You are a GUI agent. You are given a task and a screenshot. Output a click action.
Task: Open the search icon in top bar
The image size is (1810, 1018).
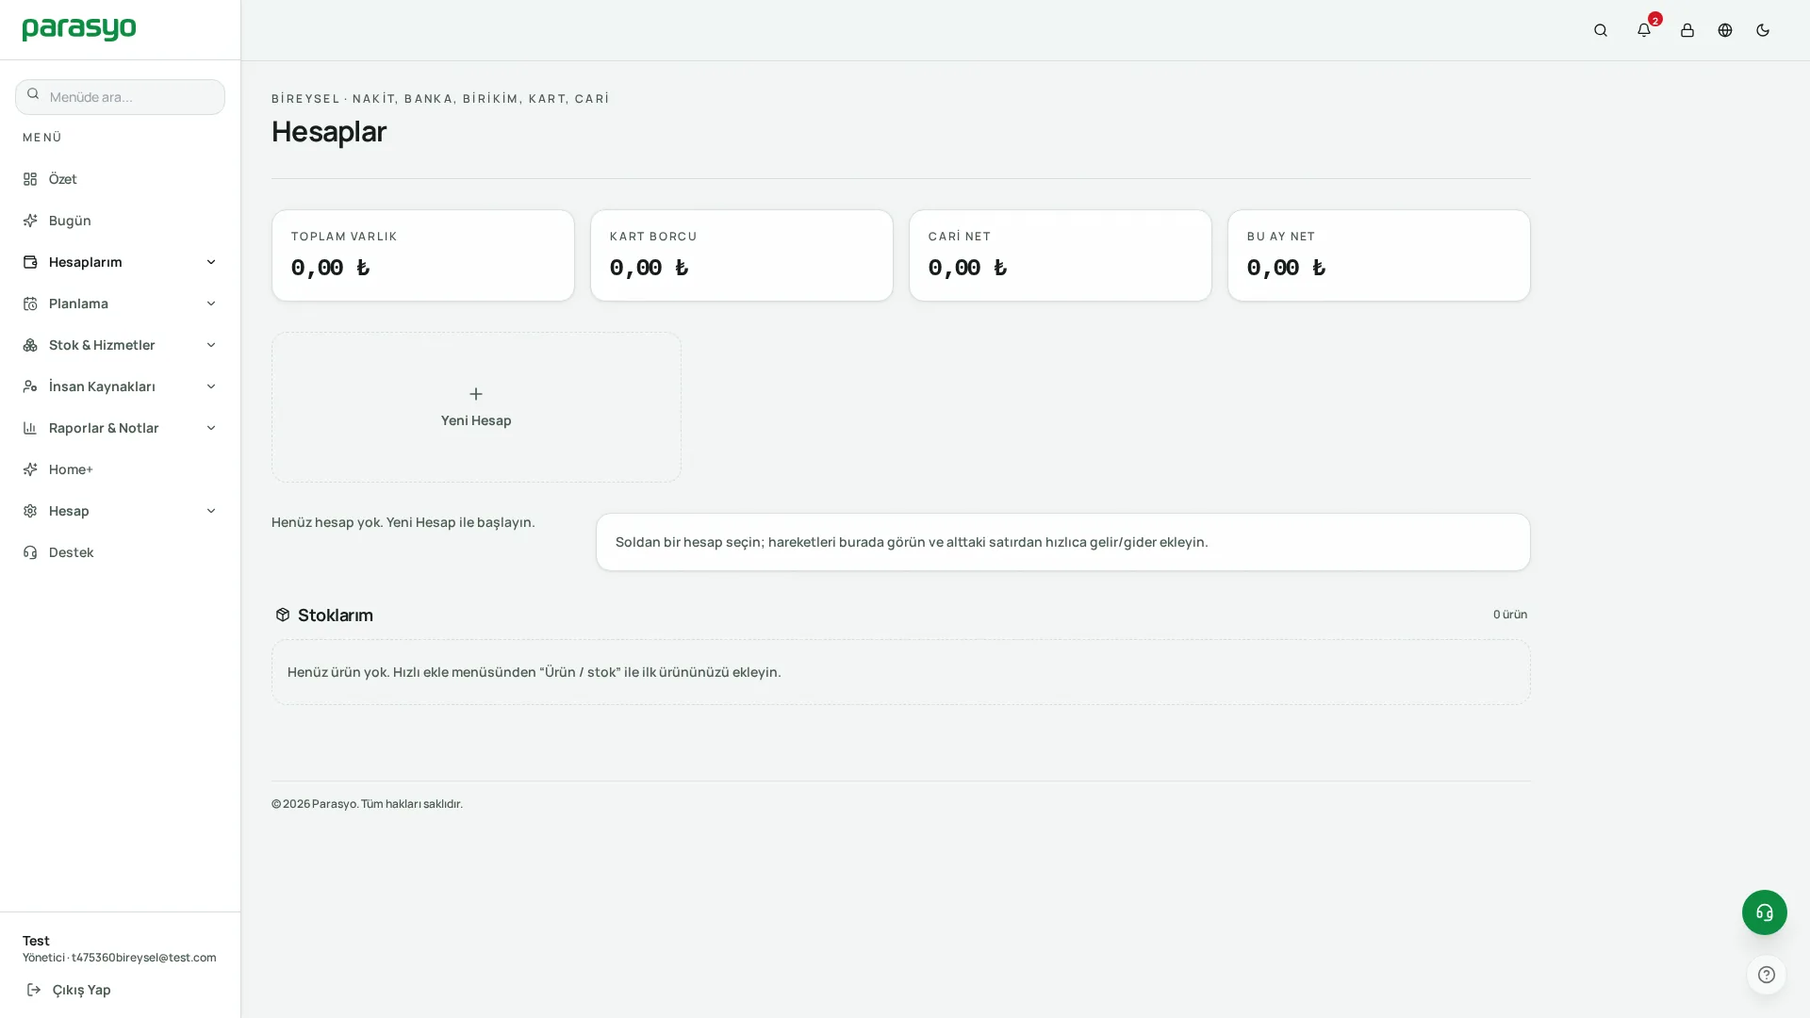click(1601, 30)
